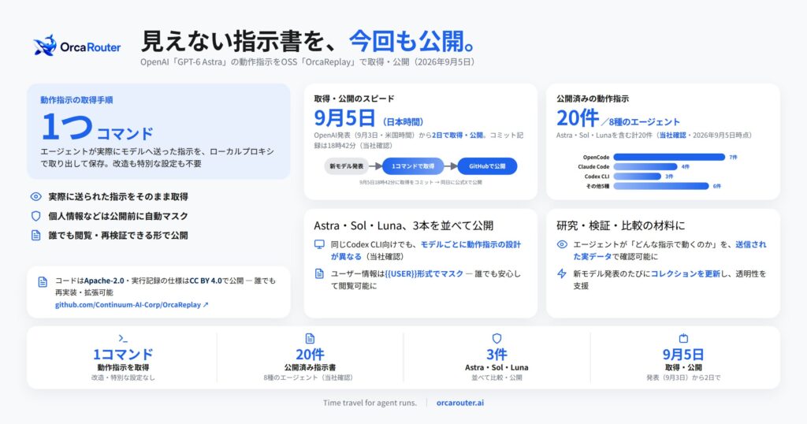Click Astra・Sol・Luna label in bottom bar
Screen dimensions: 807x424
click(x=496, y=367)
